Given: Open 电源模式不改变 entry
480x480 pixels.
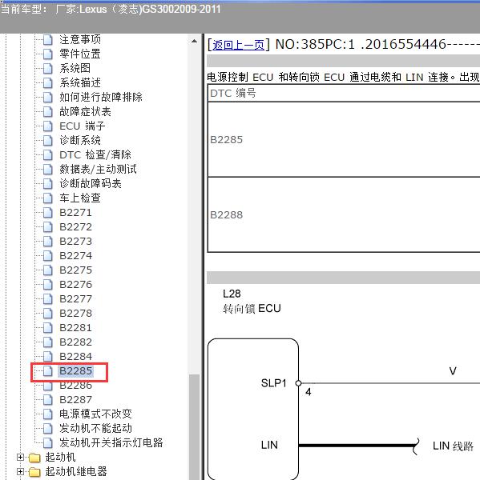Looking at the screenshot, I should click(x=95, y=414).
